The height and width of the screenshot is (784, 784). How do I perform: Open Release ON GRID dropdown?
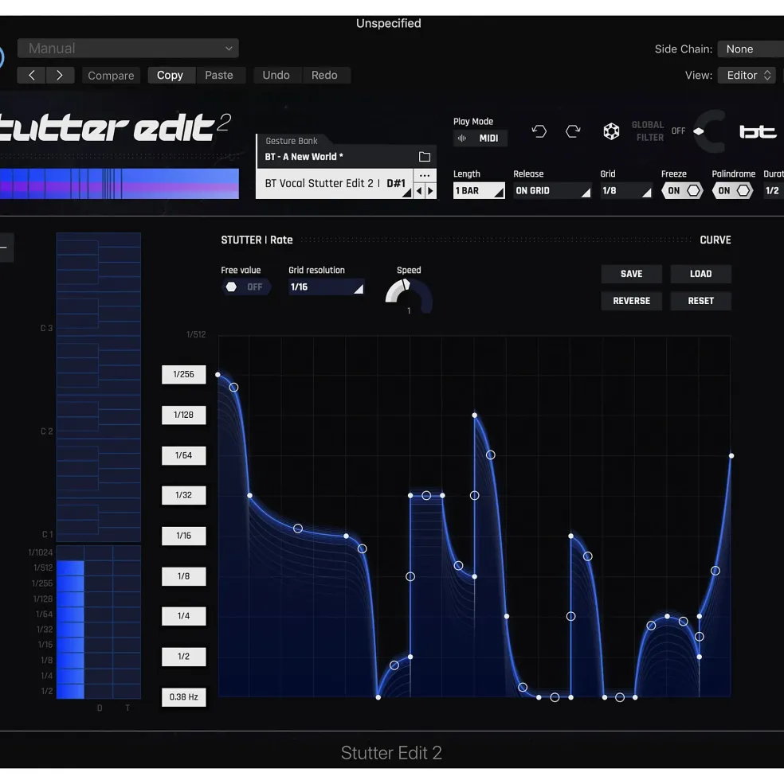[552, 191]
